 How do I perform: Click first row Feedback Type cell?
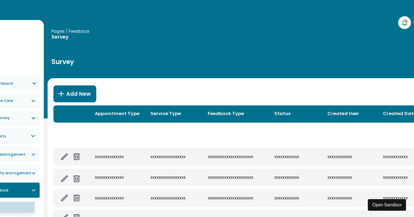tap(230, 157)
